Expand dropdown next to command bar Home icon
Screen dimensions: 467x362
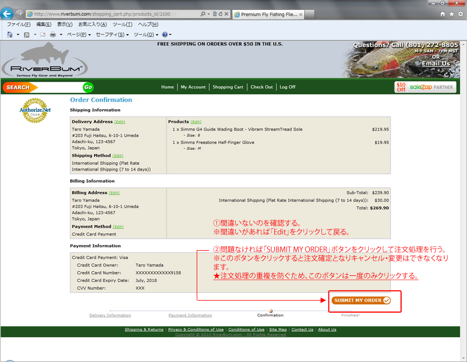(x=18, y=35)
